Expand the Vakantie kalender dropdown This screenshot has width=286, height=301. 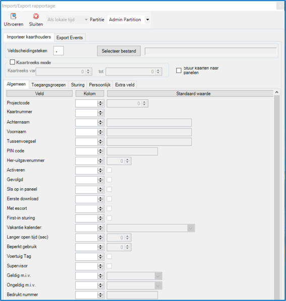coord(191,228)
